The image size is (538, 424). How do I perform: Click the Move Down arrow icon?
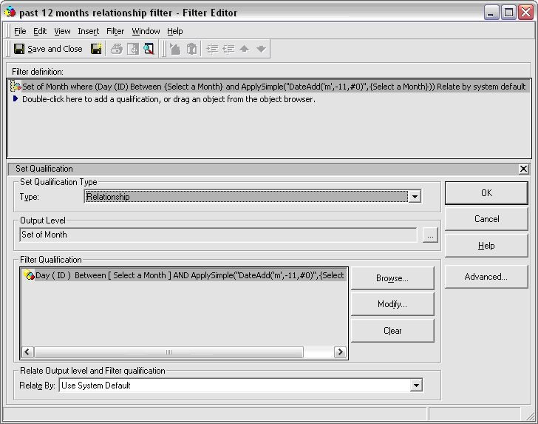(x=261, y=49)
